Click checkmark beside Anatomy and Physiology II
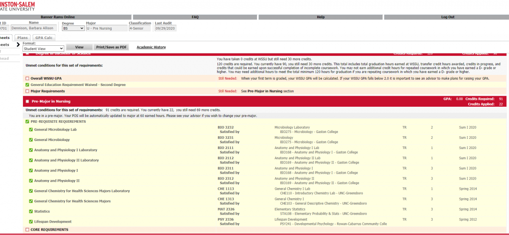 point(31,181)
